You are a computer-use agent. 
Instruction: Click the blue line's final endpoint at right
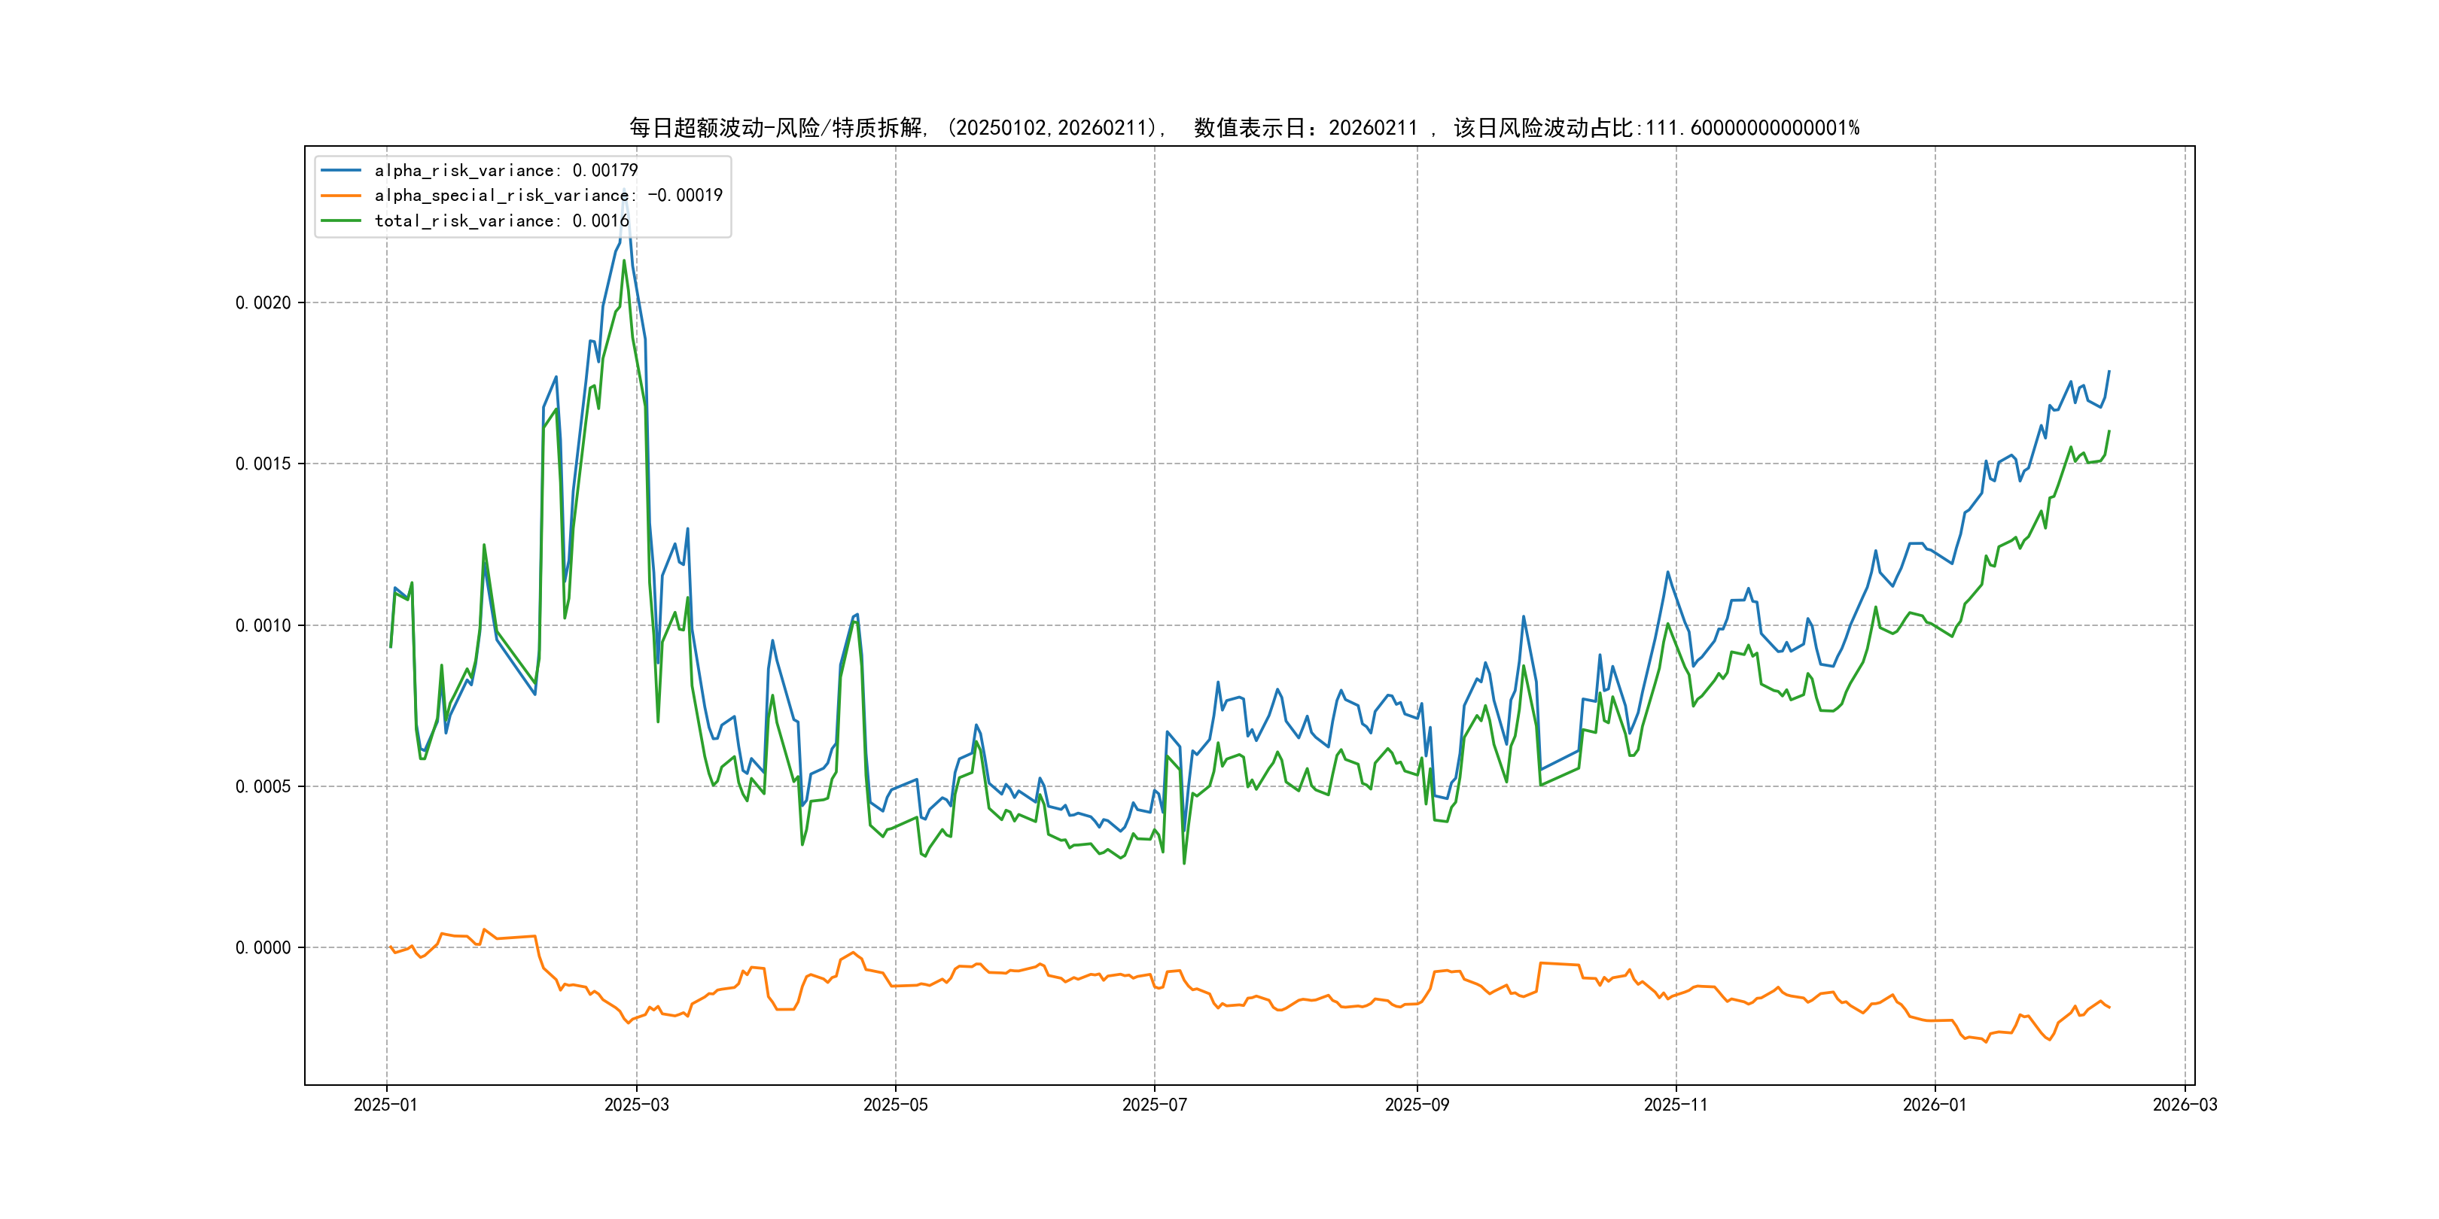(x=2109, y=371)
